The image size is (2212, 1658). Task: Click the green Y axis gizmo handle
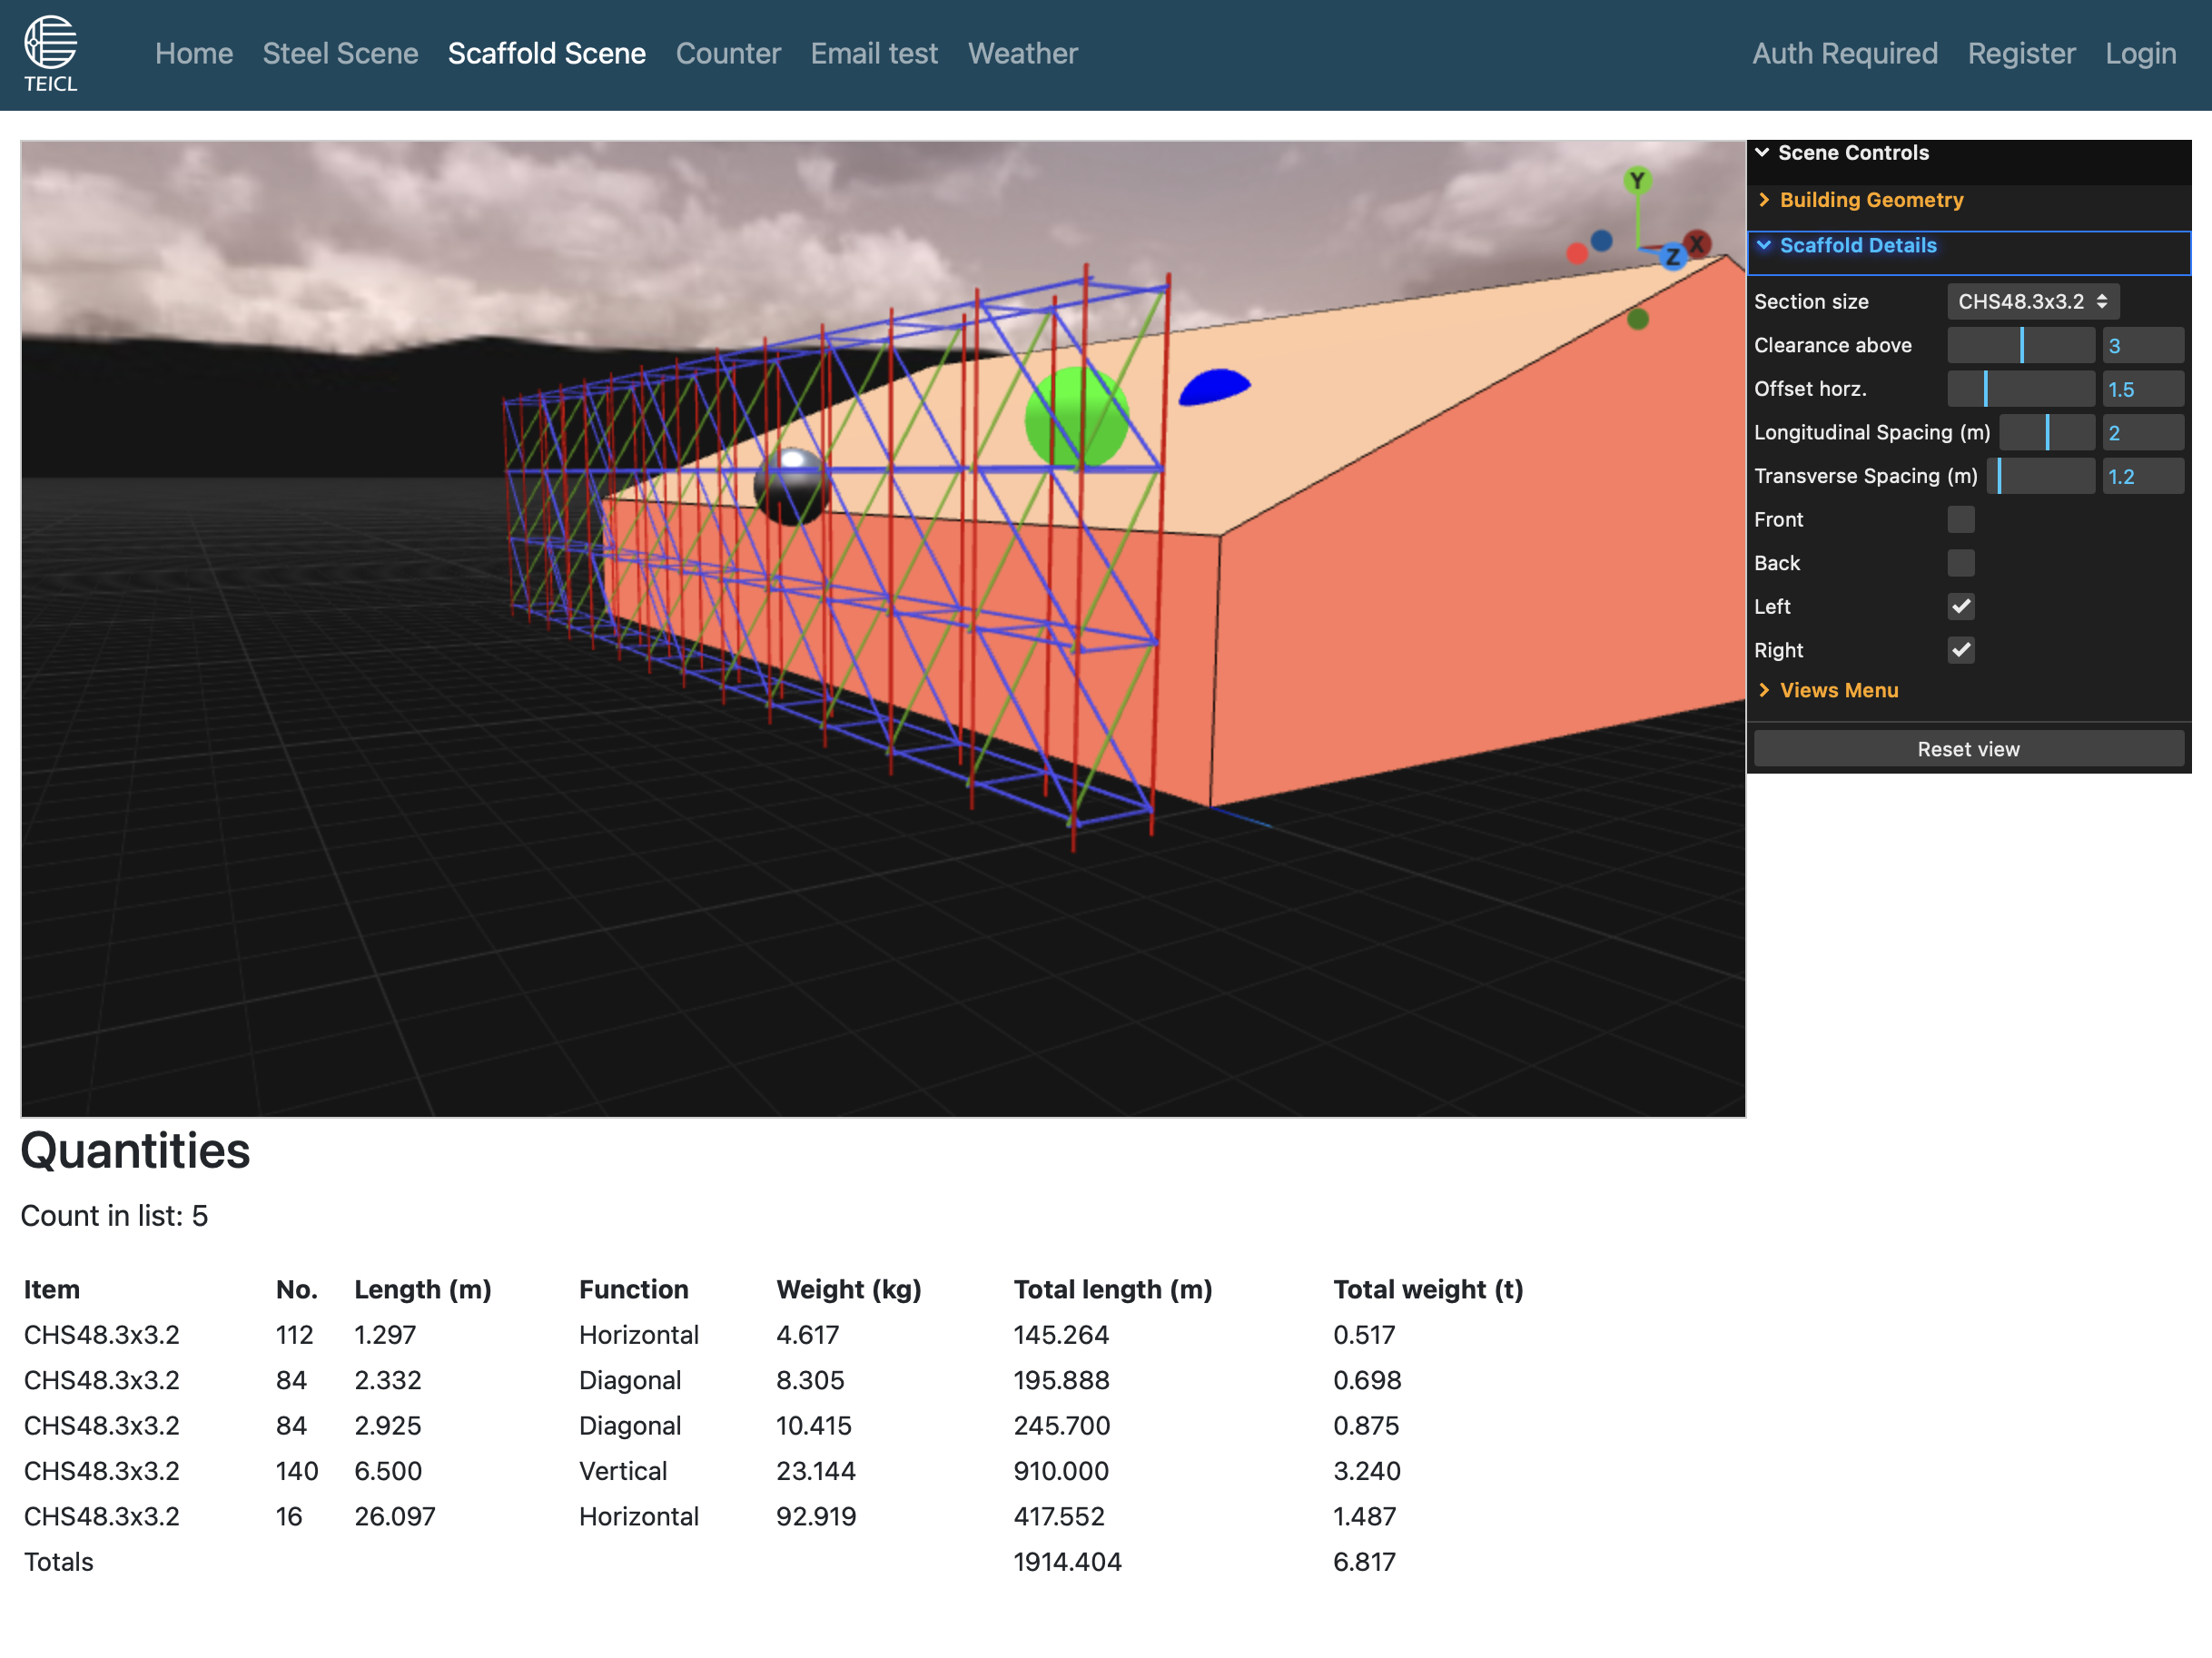pos(1636,181)
